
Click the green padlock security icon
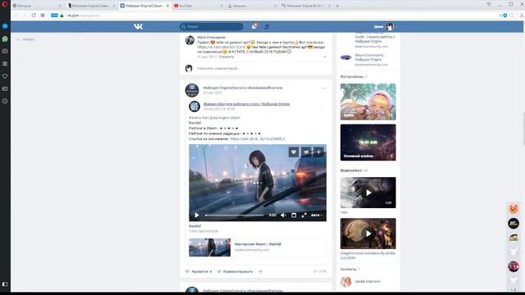click(62, 16)
